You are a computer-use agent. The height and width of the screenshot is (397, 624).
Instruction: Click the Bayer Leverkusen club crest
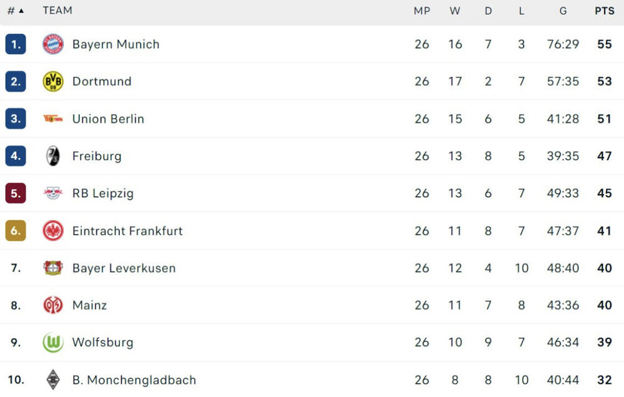point(53,268)
